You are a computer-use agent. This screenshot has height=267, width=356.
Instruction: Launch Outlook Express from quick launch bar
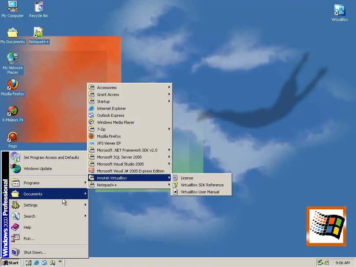(44, 262)
